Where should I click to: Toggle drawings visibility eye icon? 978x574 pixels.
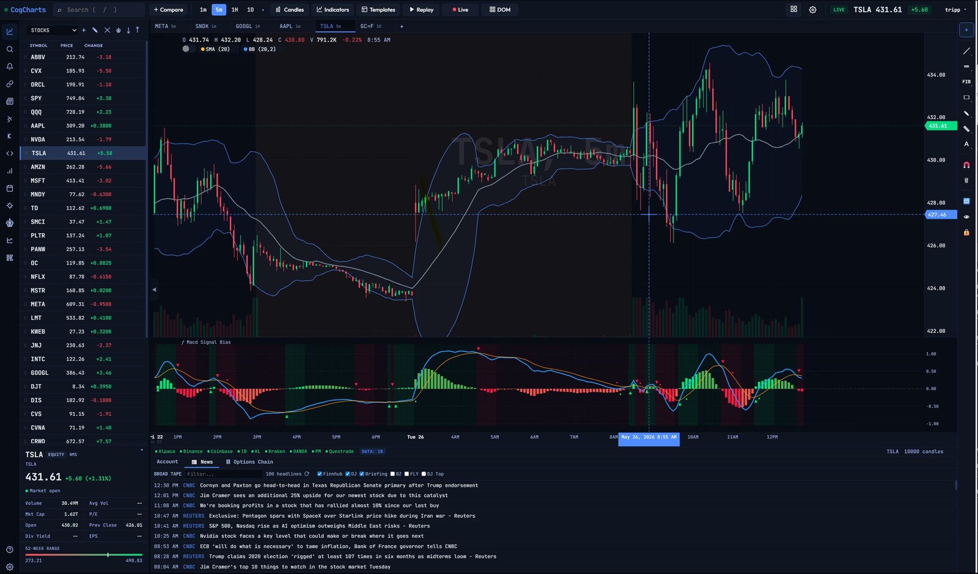point(966,217)
